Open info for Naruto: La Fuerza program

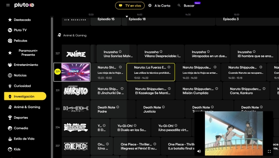click(169, 67)
